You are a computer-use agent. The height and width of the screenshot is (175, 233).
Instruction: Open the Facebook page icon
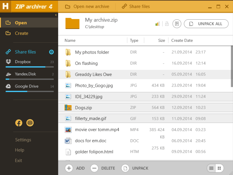19,123
